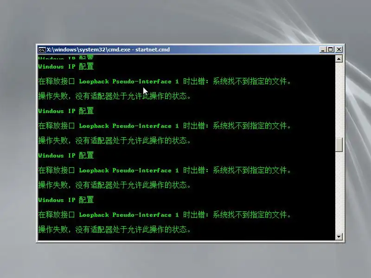Maximize the cmd.exe window
371x278 pixels.
[331, 50]
